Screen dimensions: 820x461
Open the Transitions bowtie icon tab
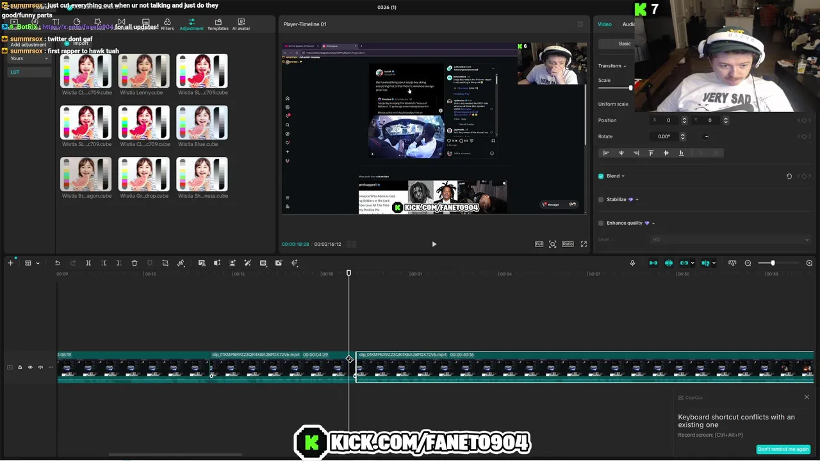121,22
